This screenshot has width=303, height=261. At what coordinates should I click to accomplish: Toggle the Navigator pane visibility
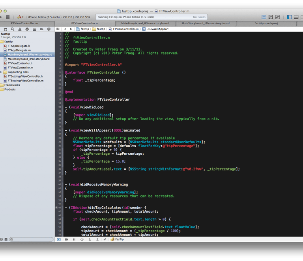point(290,17)
